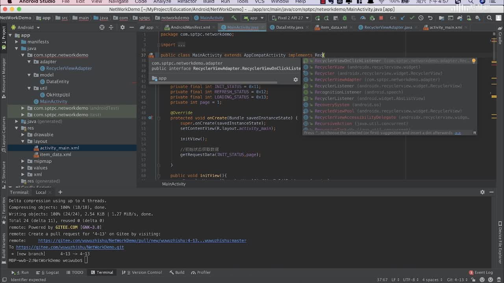504x283 pixels.
Task: Open Project panel settings gear
Action: click(x=122, y=27)
